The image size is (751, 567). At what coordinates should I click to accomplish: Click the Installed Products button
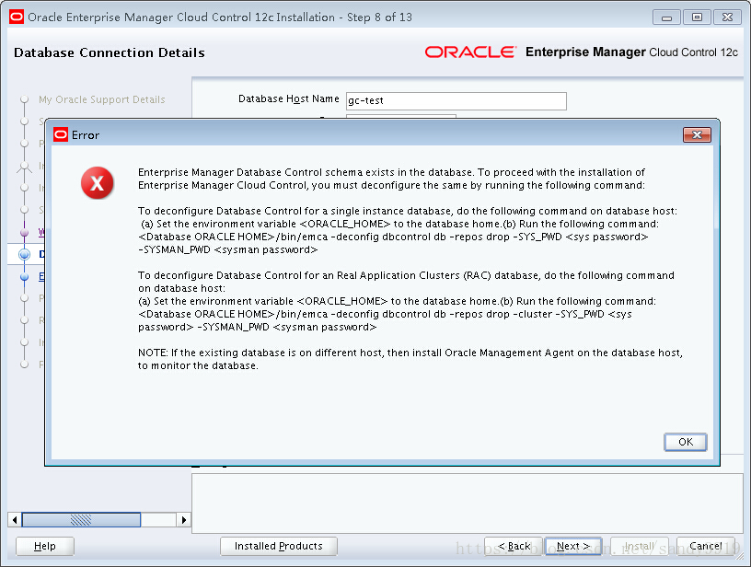279,546
